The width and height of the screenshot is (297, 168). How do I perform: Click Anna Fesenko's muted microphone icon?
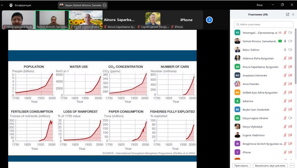(285, 84)
